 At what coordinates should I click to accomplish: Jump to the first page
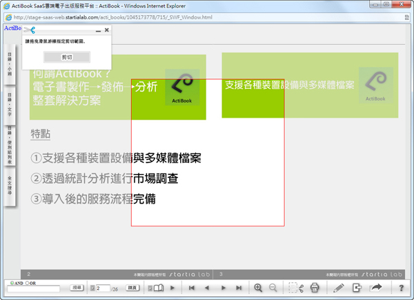[x=192, y=288]
